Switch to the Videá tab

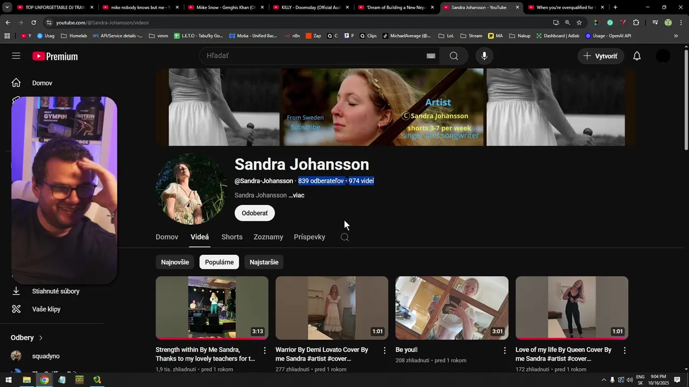pos(200,237)
